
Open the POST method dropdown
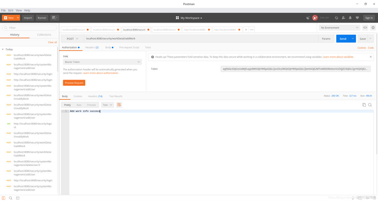72,38
